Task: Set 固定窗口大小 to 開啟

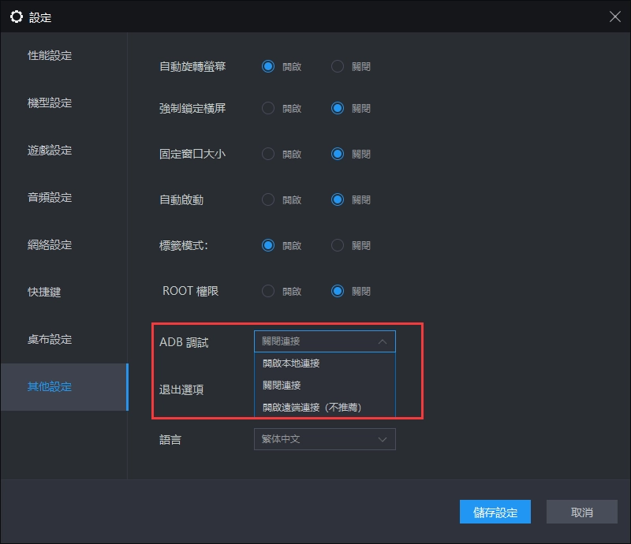Action: (x=268, y=154)
